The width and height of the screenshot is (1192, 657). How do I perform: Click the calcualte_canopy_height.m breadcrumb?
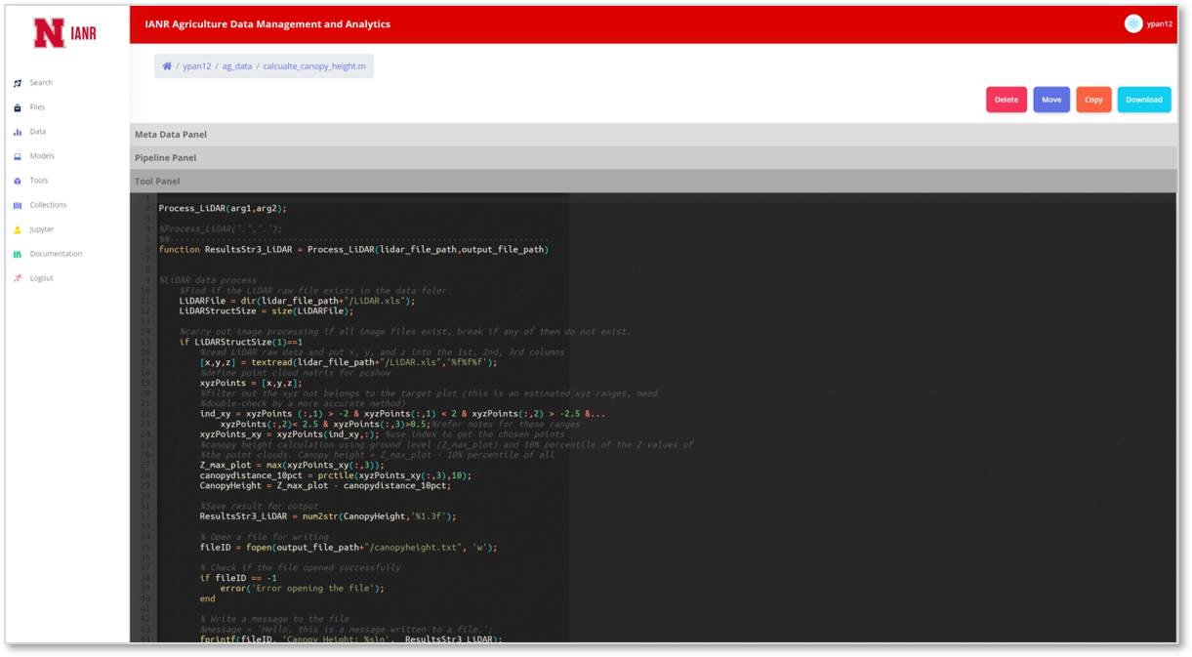(314, 66)
